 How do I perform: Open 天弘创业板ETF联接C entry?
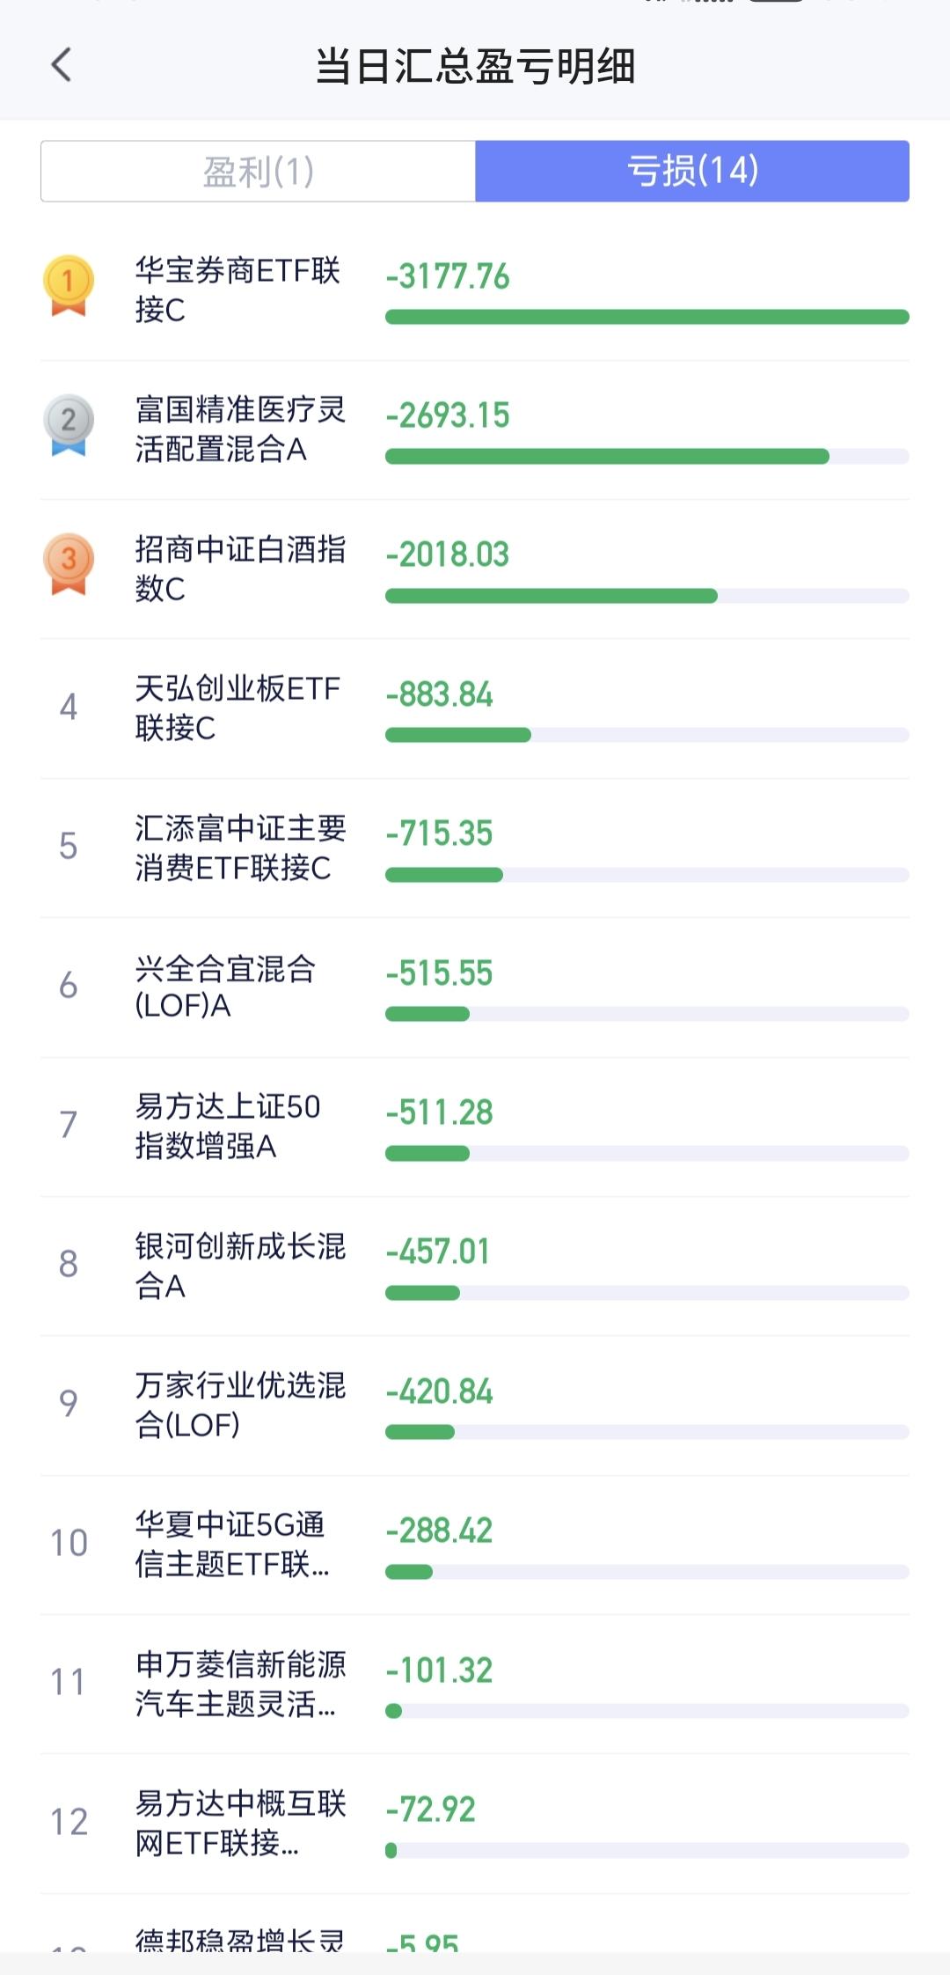237,708
